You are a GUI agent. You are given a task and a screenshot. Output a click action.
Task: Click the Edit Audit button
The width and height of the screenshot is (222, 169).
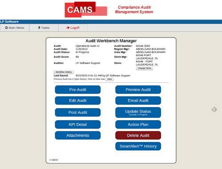(78, 101)
